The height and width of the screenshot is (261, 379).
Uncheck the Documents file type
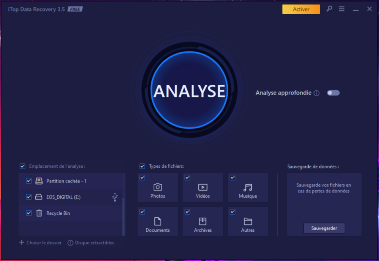click(142, 212)
